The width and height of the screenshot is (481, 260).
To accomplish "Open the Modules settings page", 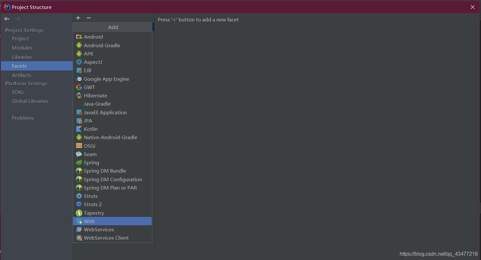I will [22, 48].
